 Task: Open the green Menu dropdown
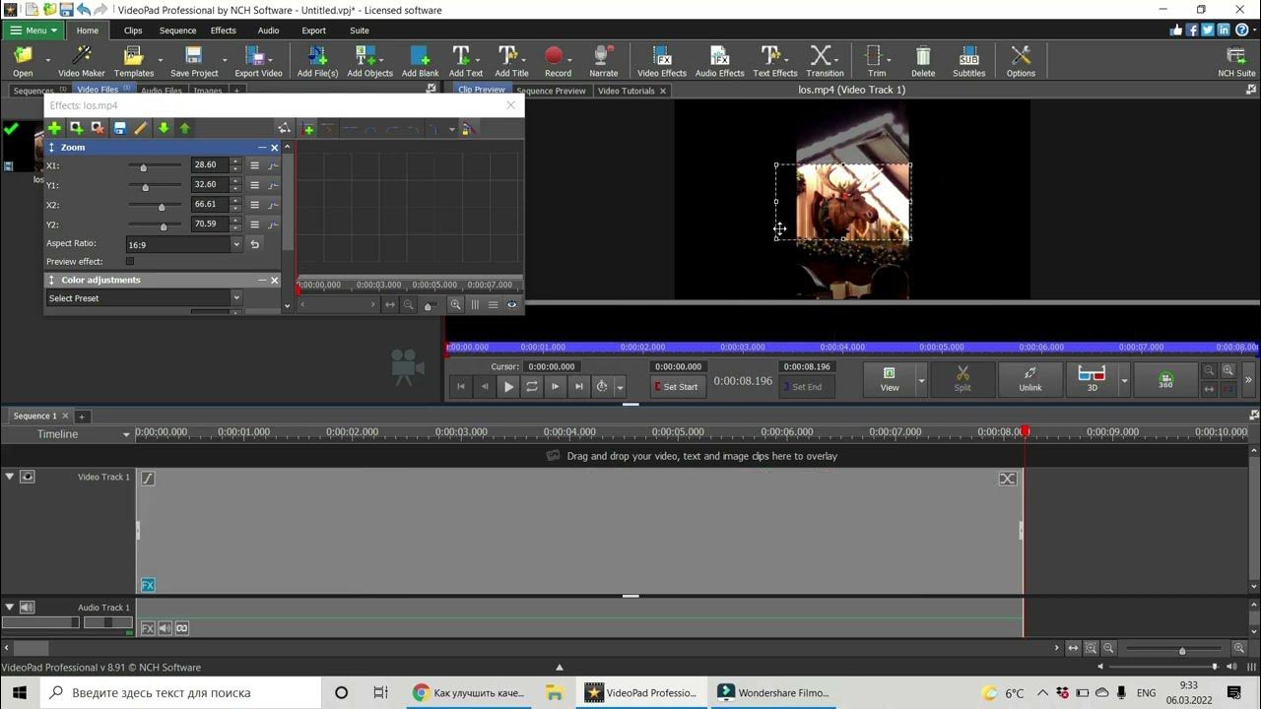[x=34, y=31]
